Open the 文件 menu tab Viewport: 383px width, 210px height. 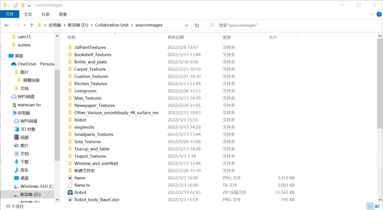click(10, 14)
